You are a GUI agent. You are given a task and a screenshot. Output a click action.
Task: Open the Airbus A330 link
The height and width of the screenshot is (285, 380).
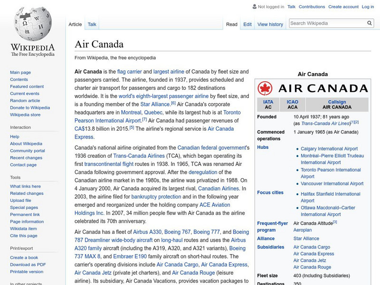click(x=147, y=232)
